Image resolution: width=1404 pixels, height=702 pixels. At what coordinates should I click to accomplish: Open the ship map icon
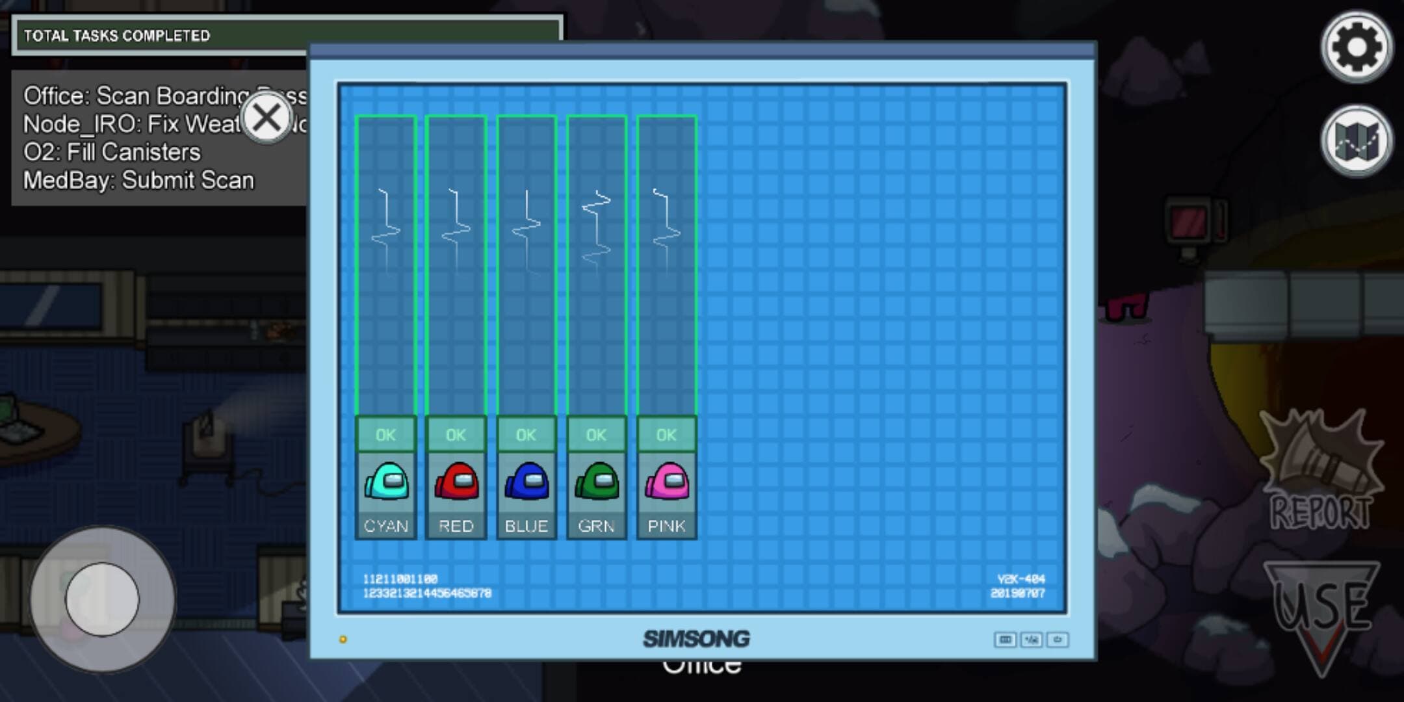(x=1356, y=140)
